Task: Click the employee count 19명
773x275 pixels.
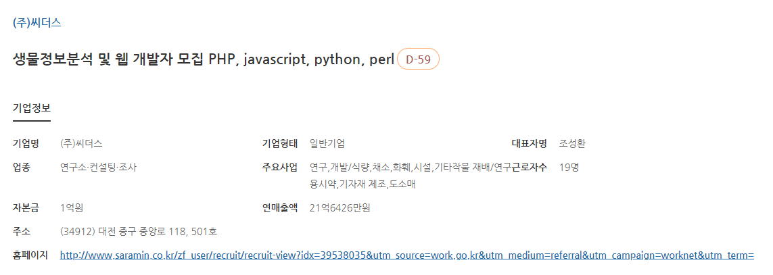Action: coord(569,167)
